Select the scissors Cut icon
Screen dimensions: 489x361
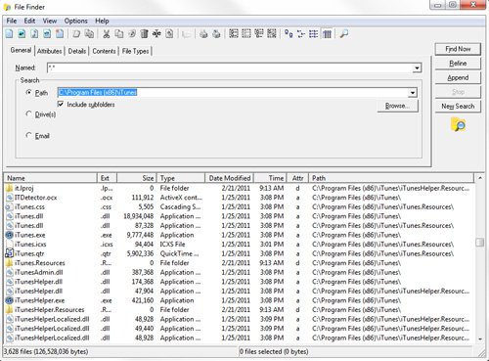(x=107, y=33)
